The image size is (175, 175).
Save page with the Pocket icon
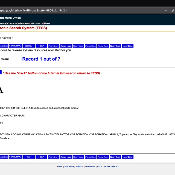pyautogui.click(x=172, y=10)
